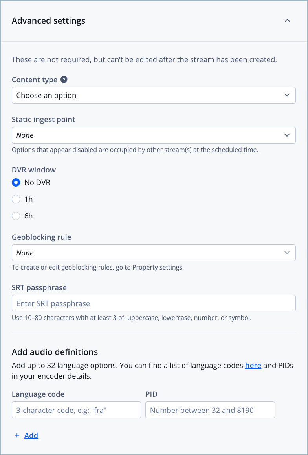Click the SRT passphrase input field
This screenshot has height=455, width=308.
point(154,303)
